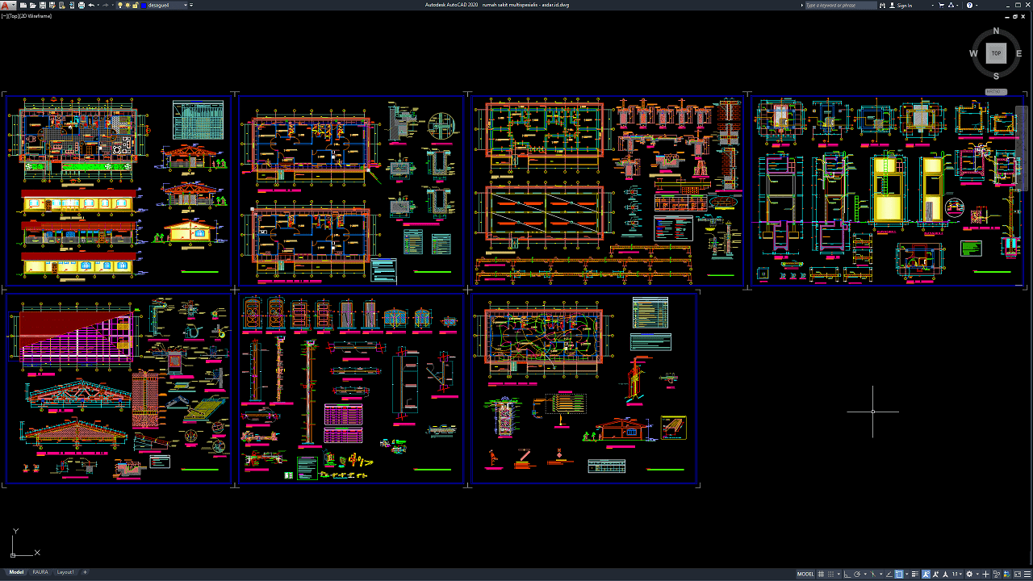Click the Open folder icon

click(32, 5)
